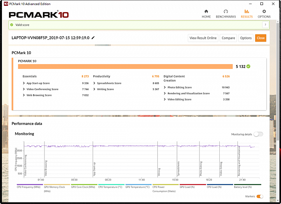
Task: Click the Photo Editing value 10 943
Action: click(x=226, y=88)
